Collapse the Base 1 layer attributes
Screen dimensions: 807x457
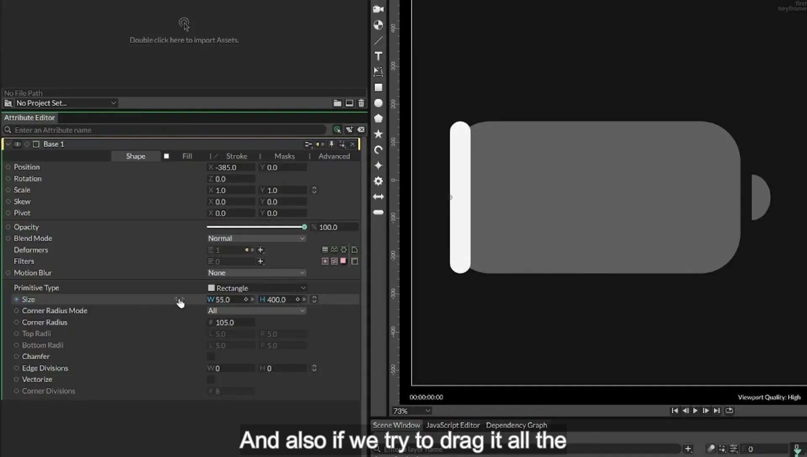pos(8,144)
